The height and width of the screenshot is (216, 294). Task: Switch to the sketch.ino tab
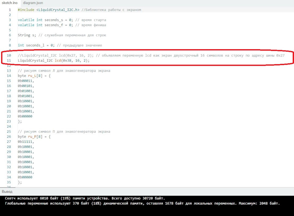[x=9, y=3]
